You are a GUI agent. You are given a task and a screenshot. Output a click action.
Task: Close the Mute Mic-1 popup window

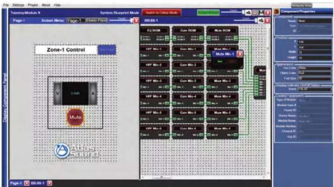(240, 54)
